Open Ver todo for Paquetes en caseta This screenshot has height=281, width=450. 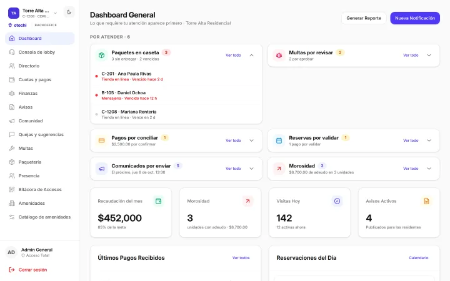233,56
